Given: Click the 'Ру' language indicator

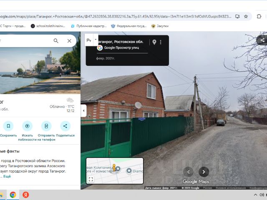Looking at the screenshot, I should 89,40.
